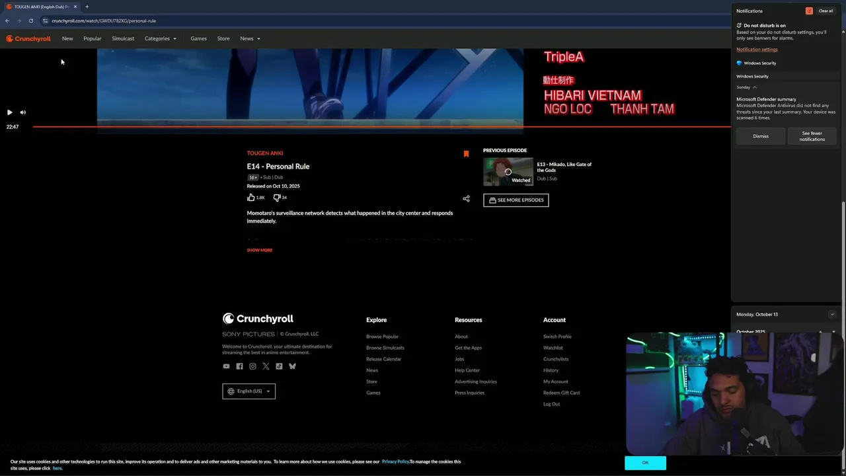Open Crunchyroll's TikTok icon
Screen dimensions: 846x476
tap(279, 366)
